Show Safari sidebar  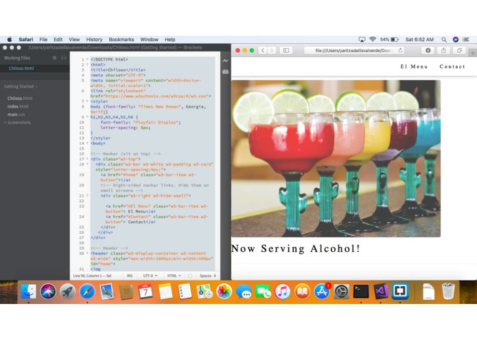[x=286, y=51]
